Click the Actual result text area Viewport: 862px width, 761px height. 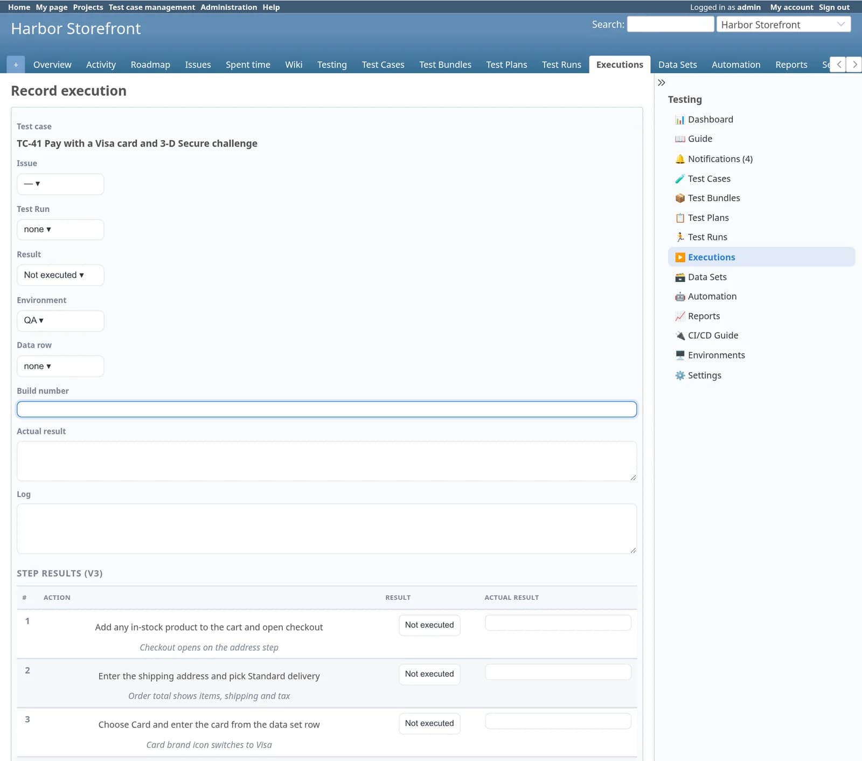[x=326, y=461]
